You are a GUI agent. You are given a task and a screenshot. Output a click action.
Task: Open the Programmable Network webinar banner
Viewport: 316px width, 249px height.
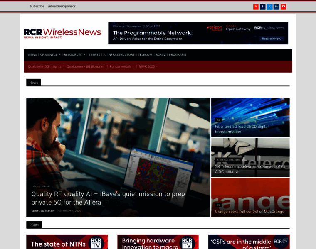point(198,33)
